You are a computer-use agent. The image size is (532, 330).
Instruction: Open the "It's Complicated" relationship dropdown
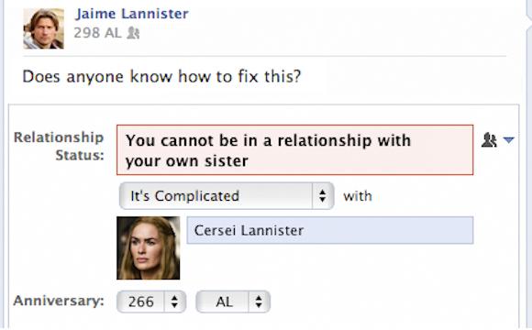(x=227, y=196)
